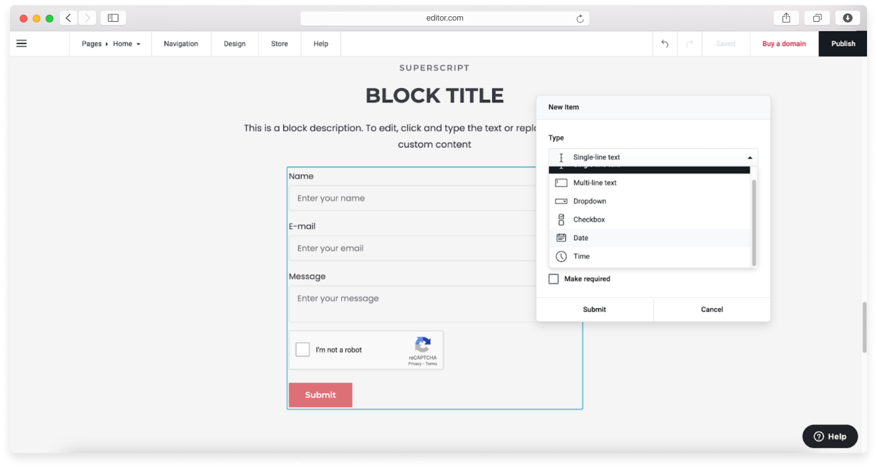Click the Name field label
877x468 pixels.
pyautogui.click(x=301, y=176)
